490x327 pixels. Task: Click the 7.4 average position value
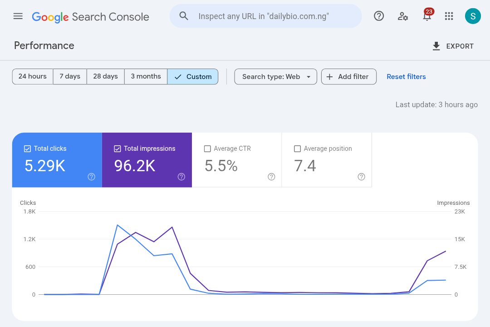click(x=305, y=166)
